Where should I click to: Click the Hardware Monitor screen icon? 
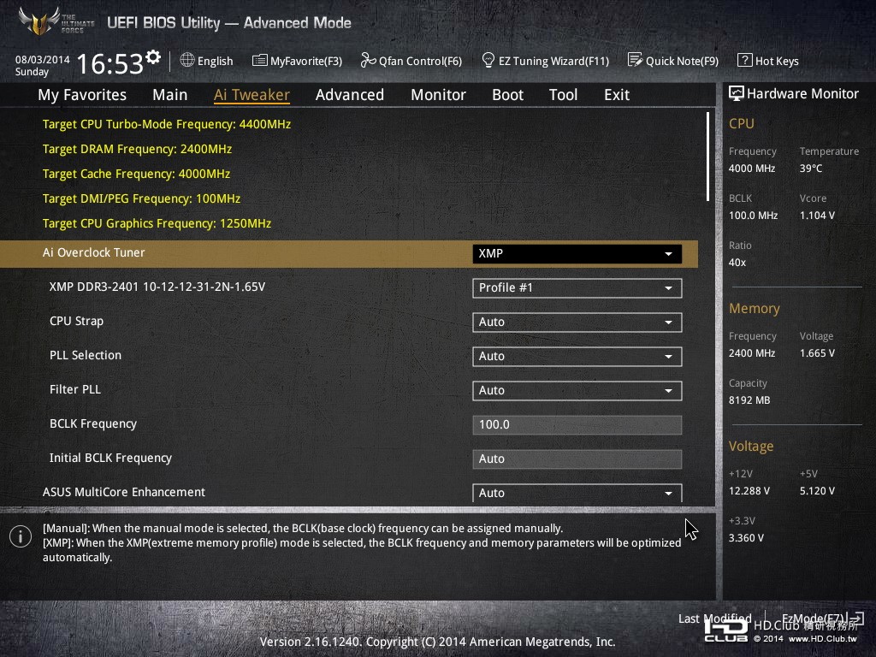(x=737, y=93)
